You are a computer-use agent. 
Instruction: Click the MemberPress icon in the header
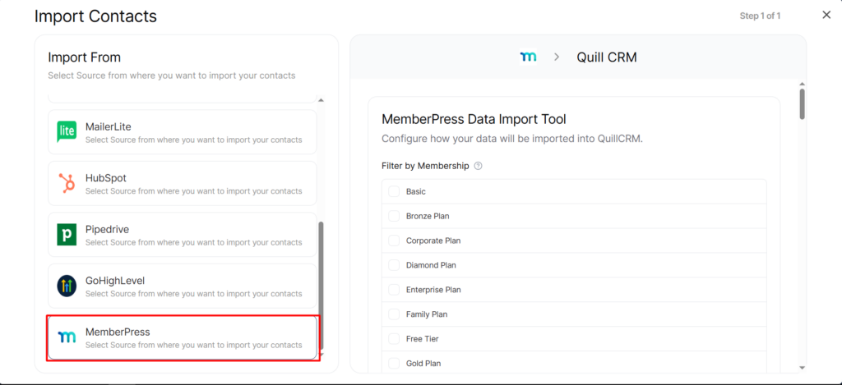(x=528, y=57)
